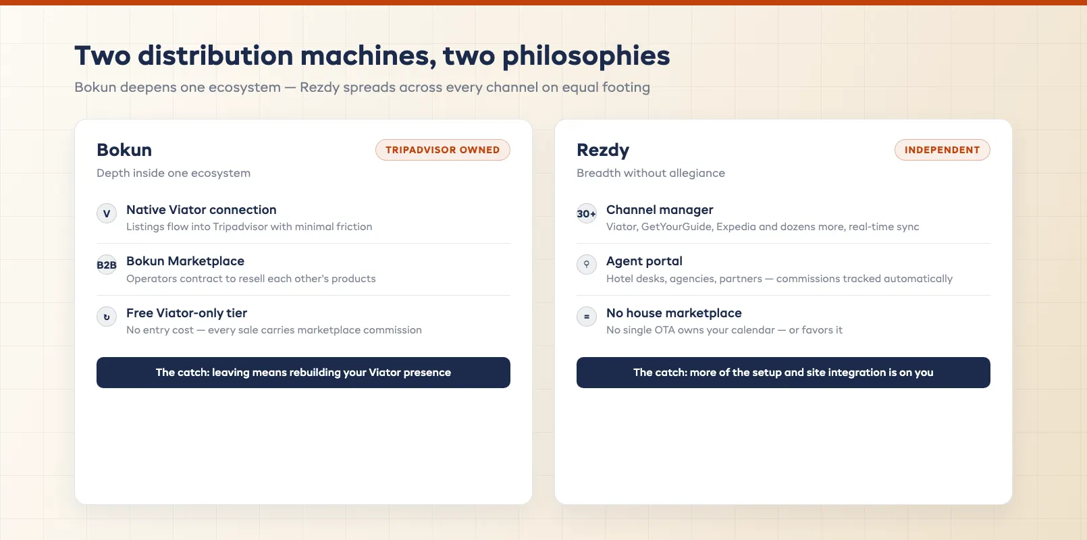Image resolution: width=1087 pixels, height=540 pixels.
Task: Click the subtitle starting 'Bokun deepens one ecosystem'
Action: click(x=362, y=87)
